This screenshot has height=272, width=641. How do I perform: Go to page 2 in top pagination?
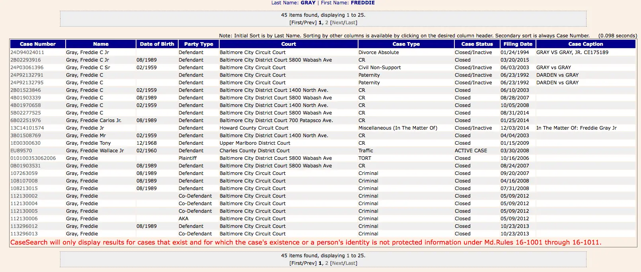pos(327,23)
